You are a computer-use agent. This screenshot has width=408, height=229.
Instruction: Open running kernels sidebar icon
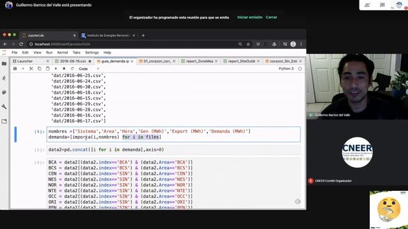(x=4, y=78)
